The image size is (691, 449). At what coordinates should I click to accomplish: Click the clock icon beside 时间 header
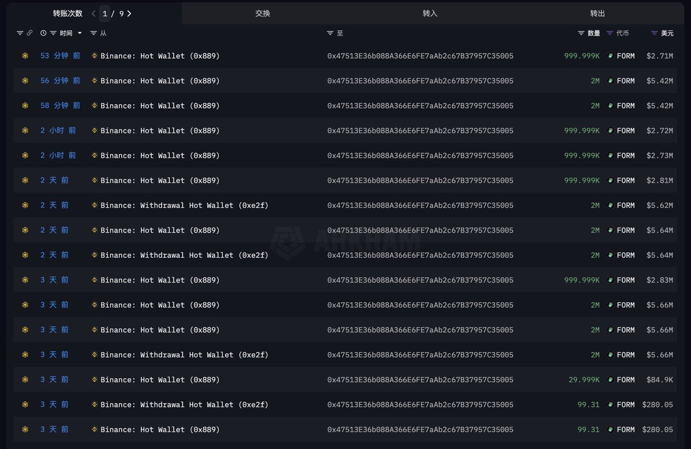pyautogui.click(x=43, y=33)
